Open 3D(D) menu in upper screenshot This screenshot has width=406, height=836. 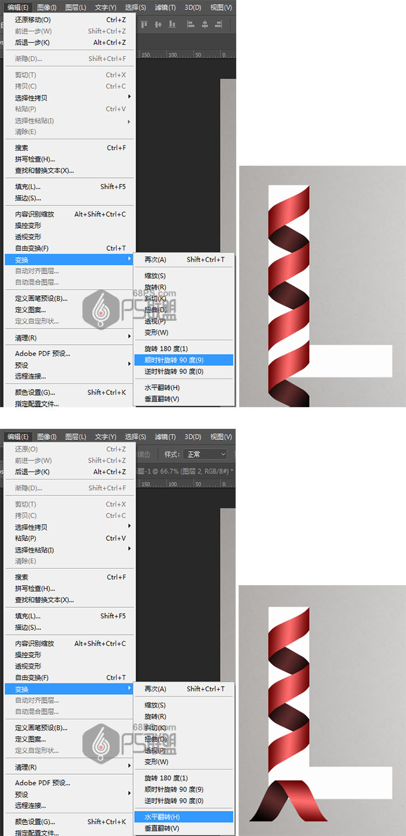tap(193, 7)
